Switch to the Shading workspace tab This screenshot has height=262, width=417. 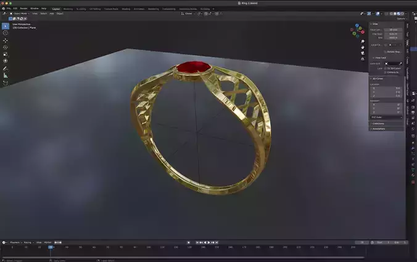(x=126, y=9)
